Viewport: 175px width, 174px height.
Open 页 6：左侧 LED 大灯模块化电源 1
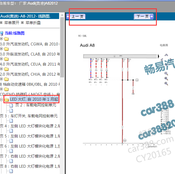coord(30,146)
